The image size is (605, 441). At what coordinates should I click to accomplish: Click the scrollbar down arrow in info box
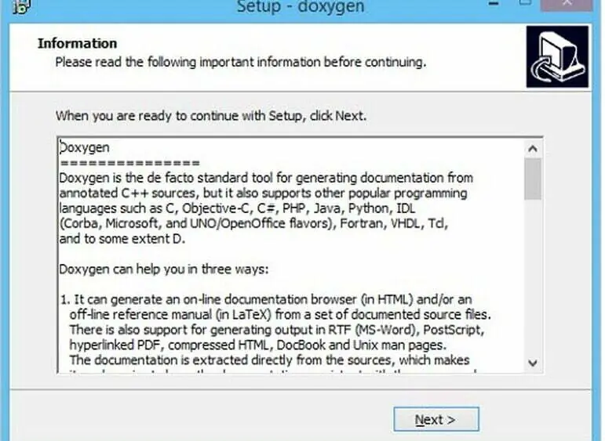[533, 363]
